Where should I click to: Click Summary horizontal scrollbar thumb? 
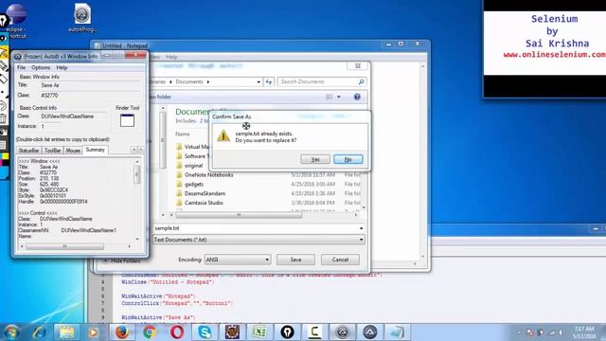pos(64,246)
